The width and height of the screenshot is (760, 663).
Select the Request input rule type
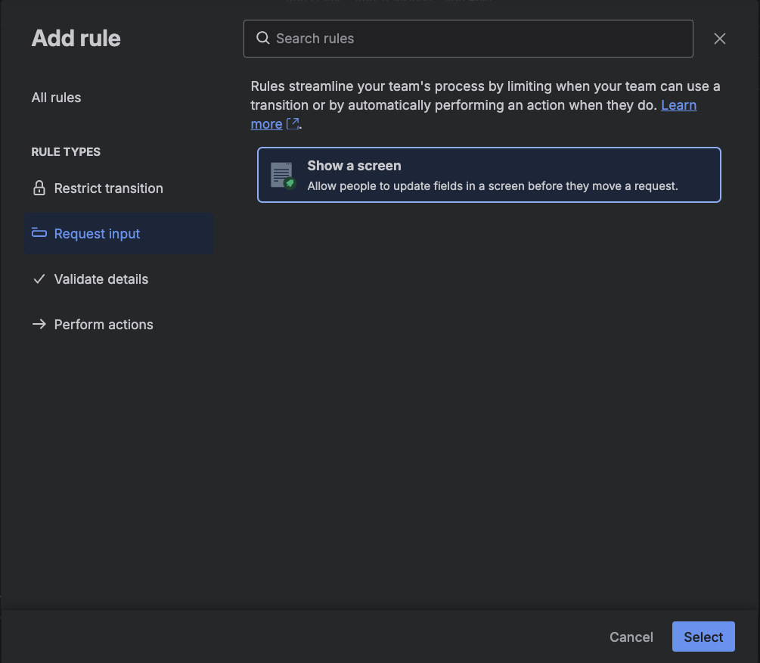tap(97, 234)
